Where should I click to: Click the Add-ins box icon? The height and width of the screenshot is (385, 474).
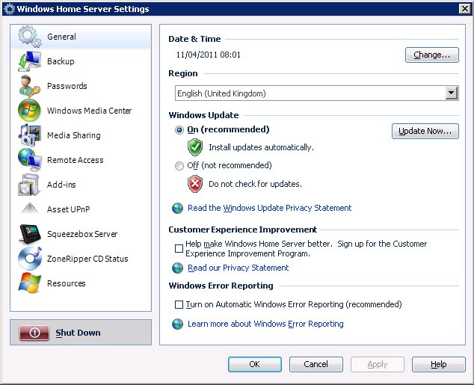(x=29, y=185)
